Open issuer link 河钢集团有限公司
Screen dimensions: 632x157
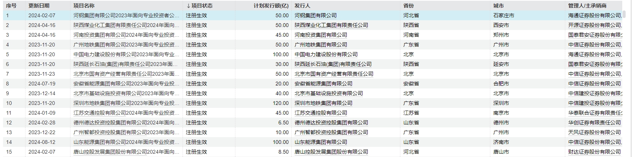tap(316, 16)
